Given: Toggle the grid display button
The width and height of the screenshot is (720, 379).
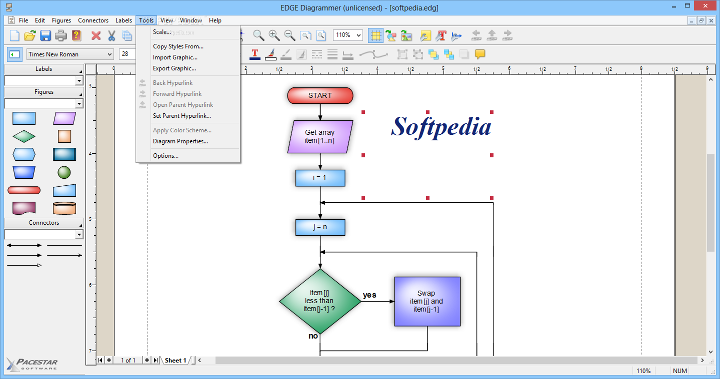Looking at the screenshot, I should click(x=375, y=35).
